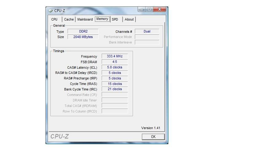Click the 15 clocks tRAS value
Image resolution: width=258 pixels, height=161 pixels.
coord(115,84)
